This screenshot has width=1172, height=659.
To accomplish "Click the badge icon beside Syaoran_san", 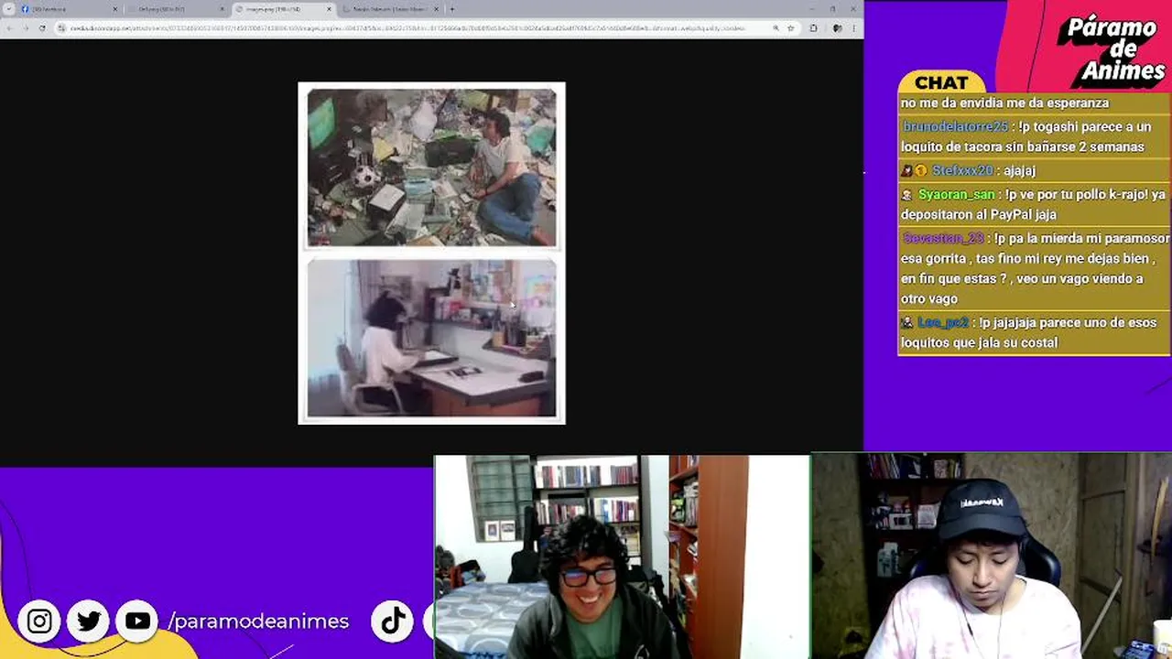I will point(907,194).
